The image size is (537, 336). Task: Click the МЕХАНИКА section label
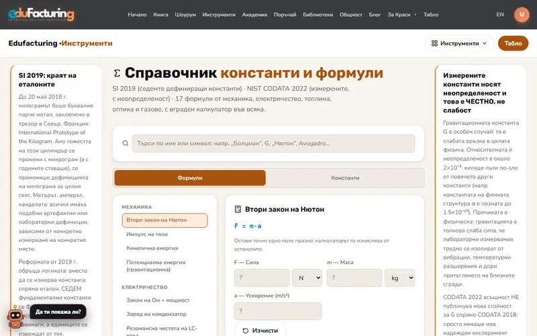(137, 207)
